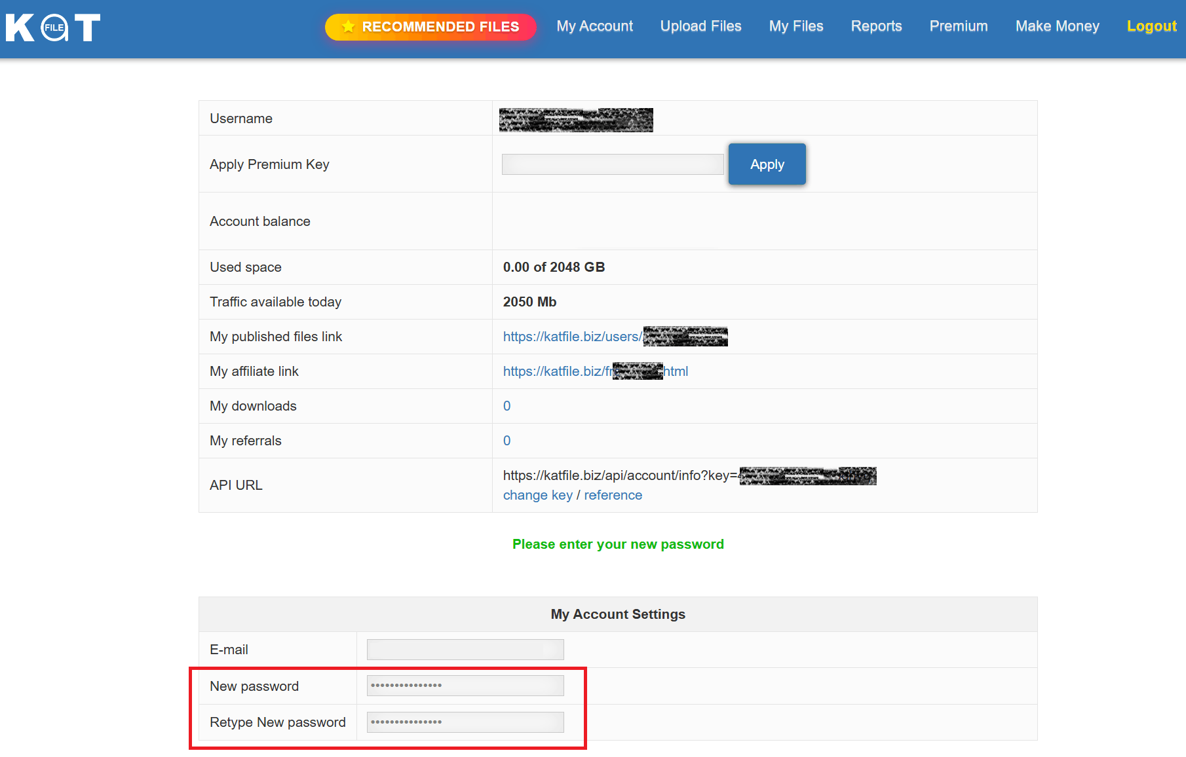
Task: Focus the Retype New password field
Action: point(465,722)
